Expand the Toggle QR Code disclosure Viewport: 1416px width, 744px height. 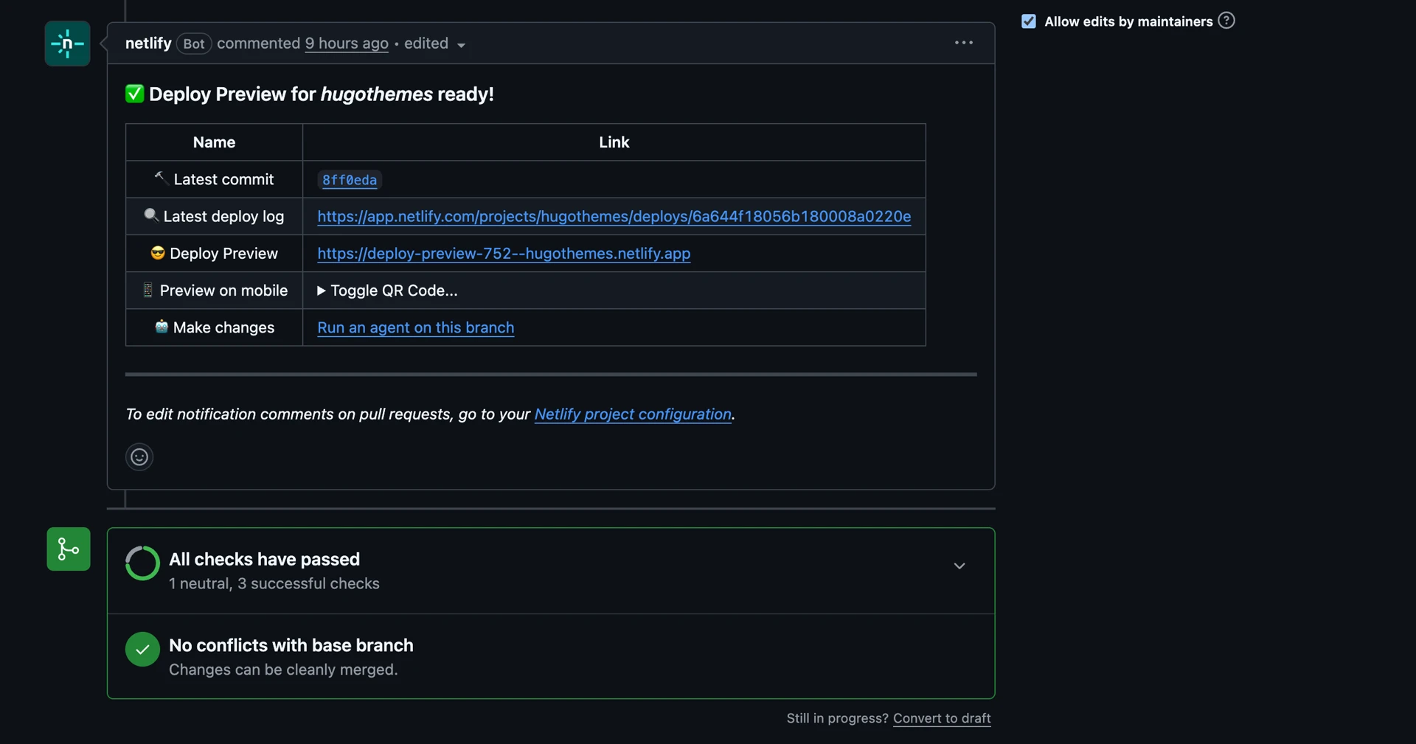tap(387, 291)
